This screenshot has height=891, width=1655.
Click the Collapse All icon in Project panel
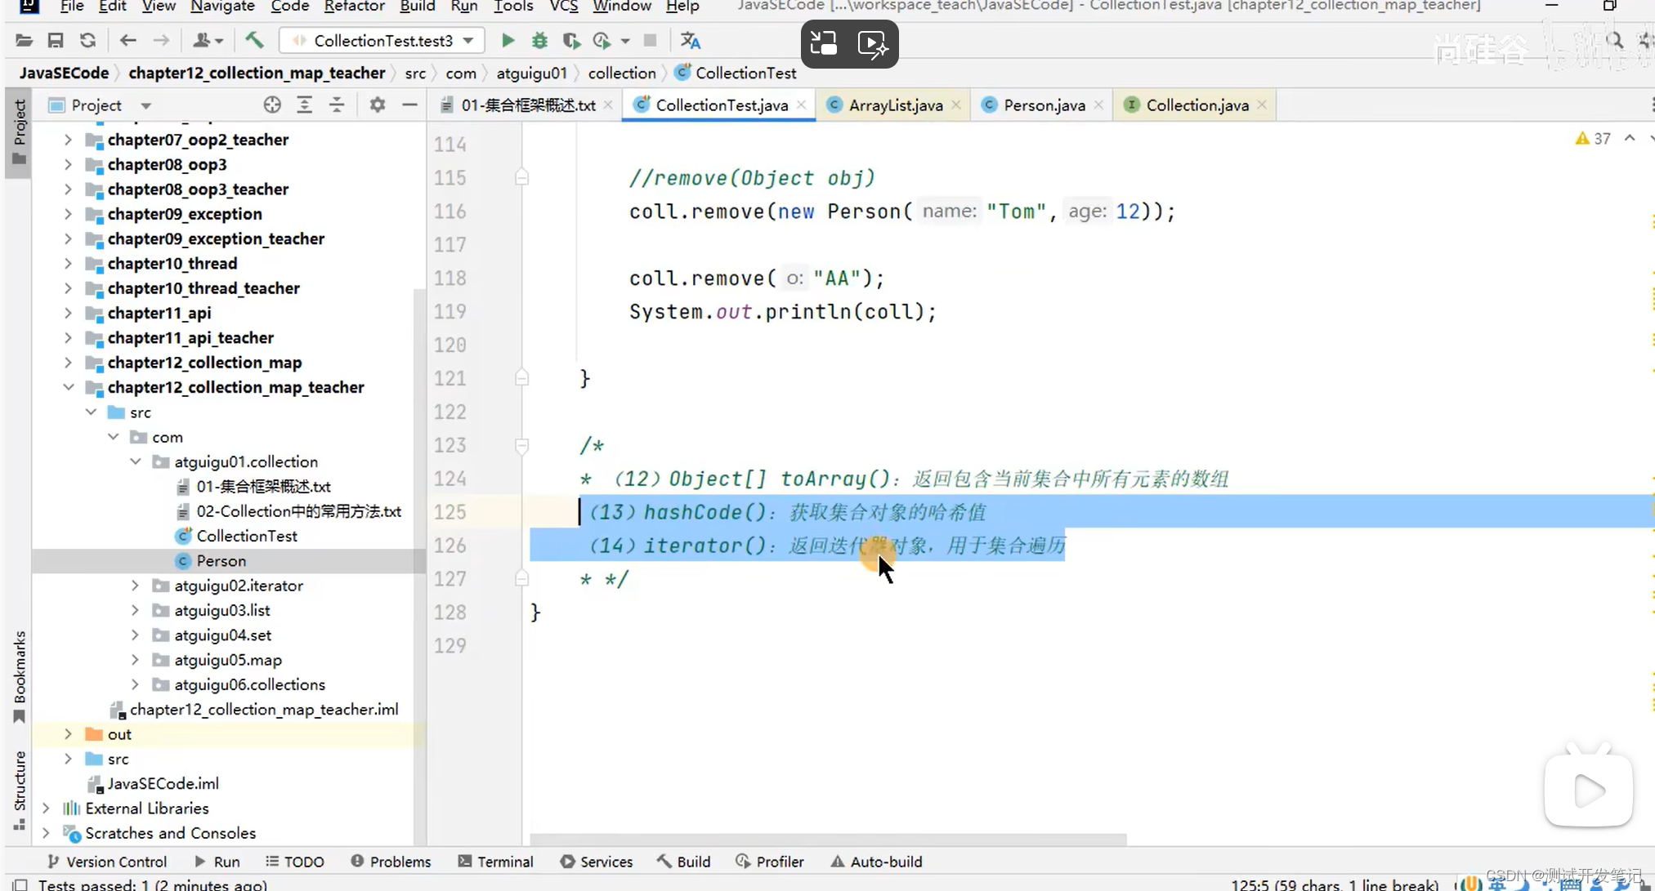pos(336,105)
